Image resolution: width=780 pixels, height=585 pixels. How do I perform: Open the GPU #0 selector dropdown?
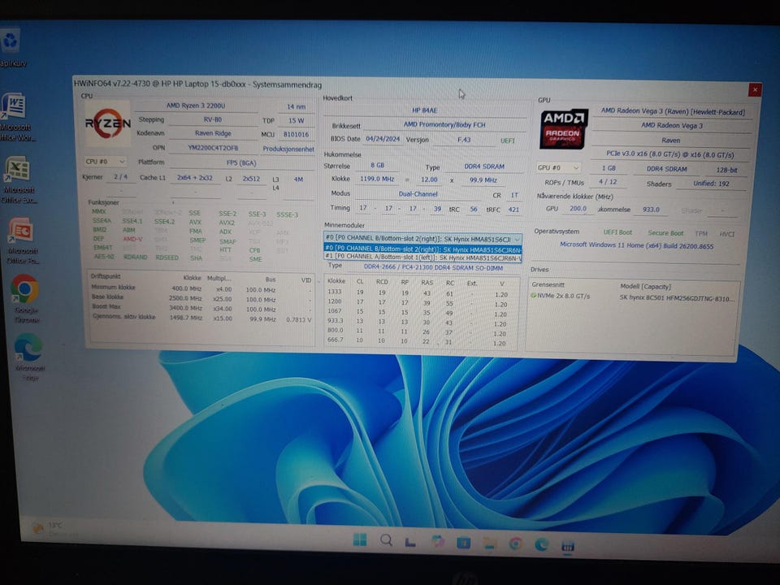click(559, 167)
